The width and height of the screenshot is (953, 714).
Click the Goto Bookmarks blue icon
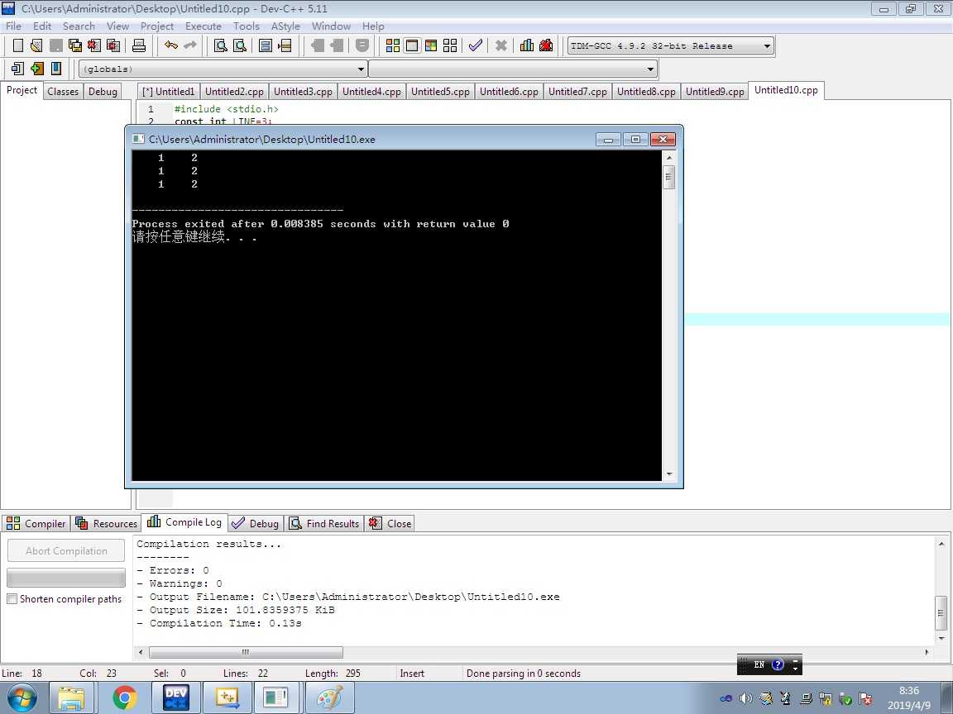click(x=56, y=69)
